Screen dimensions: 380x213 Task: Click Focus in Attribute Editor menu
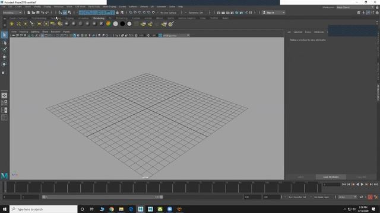coord(308,32)
